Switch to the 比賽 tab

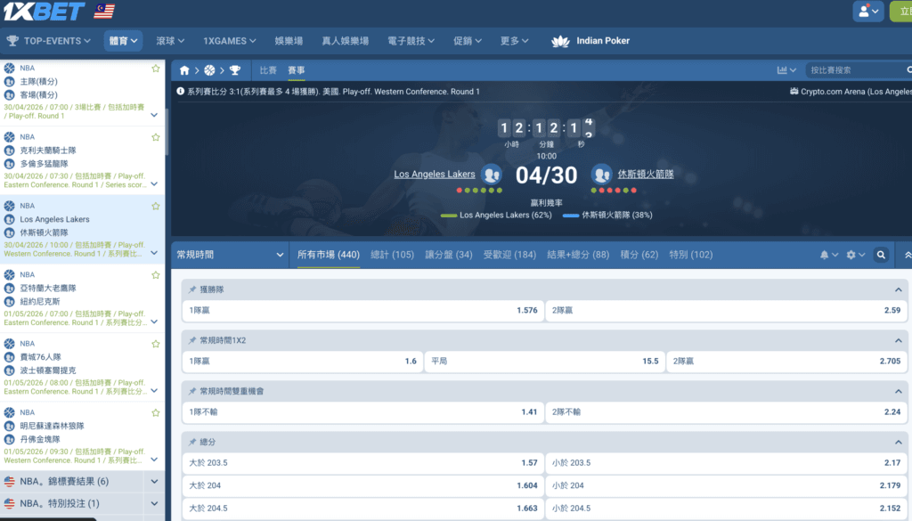[268, 70]
